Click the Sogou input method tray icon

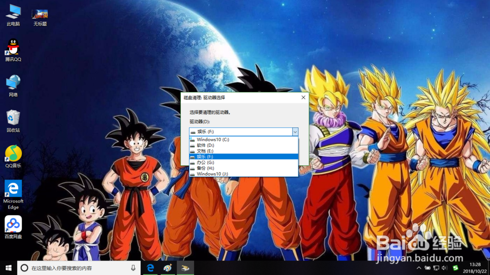tap(456, 268)
